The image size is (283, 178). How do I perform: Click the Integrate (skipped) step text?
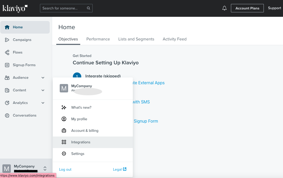click(x=103, y=76)
